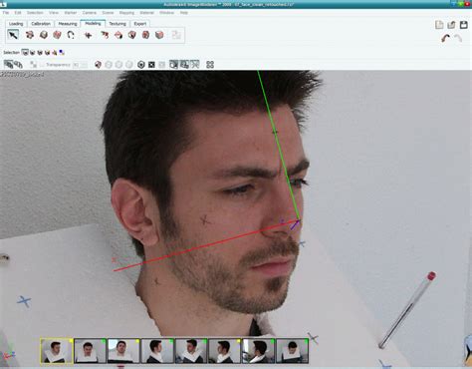
Task: Click the blue-and-yellow selection mode icon
Action: click(62, 52)
